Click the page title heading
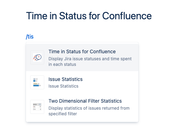Image resolution: width=170 pixels, height=137 pixels. point(89,16)
